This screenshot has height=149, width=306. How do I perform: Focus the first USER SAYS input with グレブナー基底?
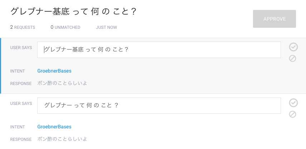pyautogui.click(x=159, y=50)
